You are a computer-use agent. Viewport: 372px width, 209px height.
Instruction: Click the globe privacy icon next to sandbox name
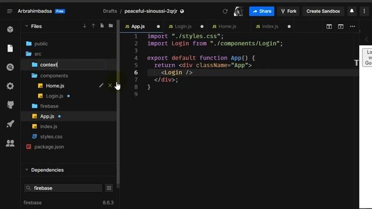pyautogui.click(x=182, y=11)
